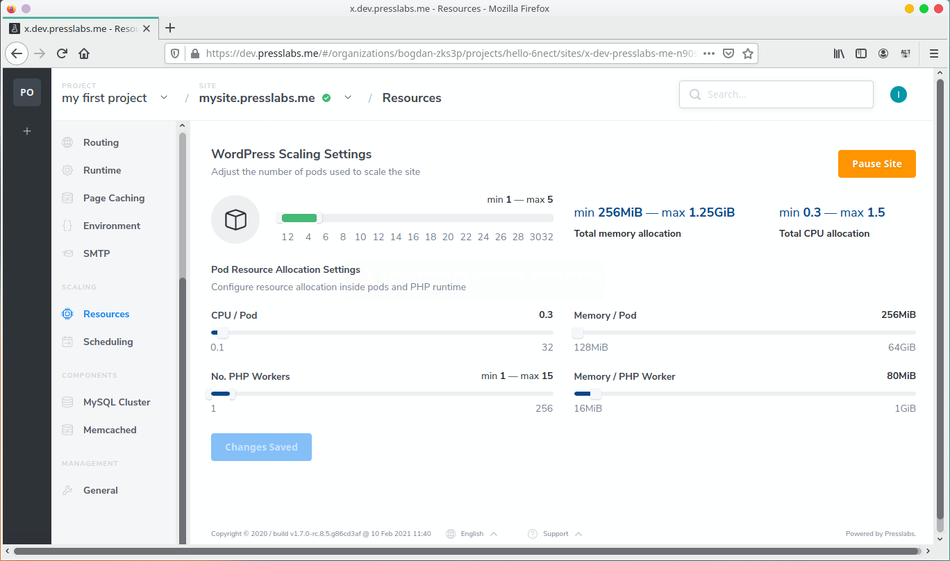Click the PO organization avatar
950x561 pixels.
tap(27, 92)
